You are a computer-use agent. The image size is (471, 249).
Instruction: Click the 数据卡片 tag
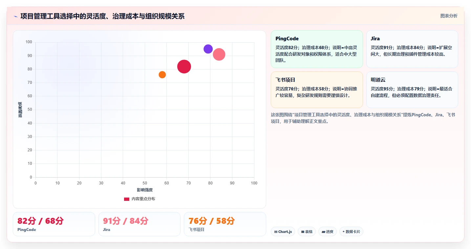351,232
